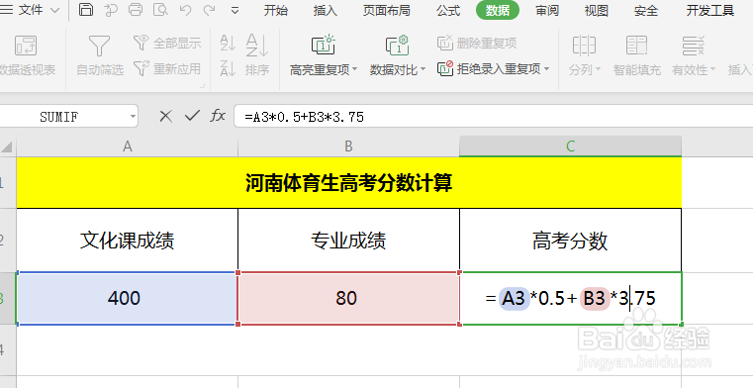Click the Print icon
Viewport: 753px width, 388px height.
click(136, 10)
